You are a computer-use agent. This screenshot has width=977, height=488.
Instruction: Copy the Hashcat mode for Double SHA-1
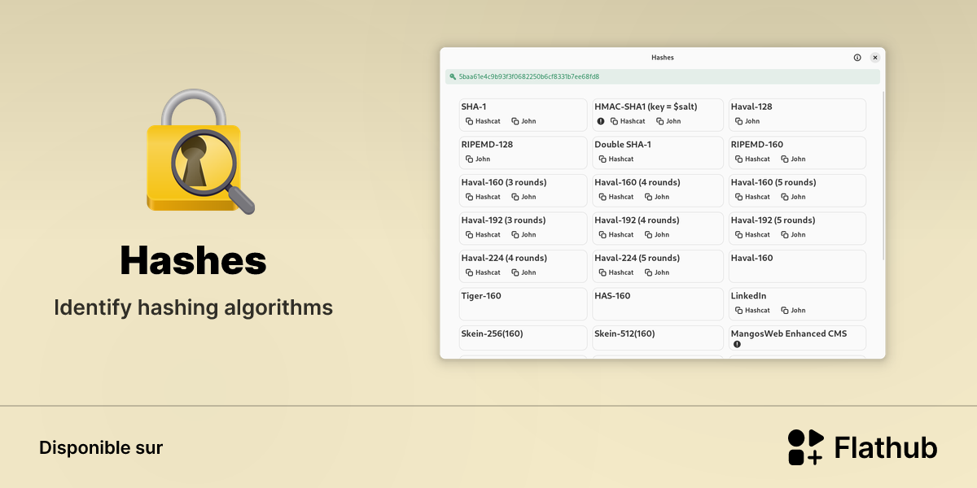point(616,159)
